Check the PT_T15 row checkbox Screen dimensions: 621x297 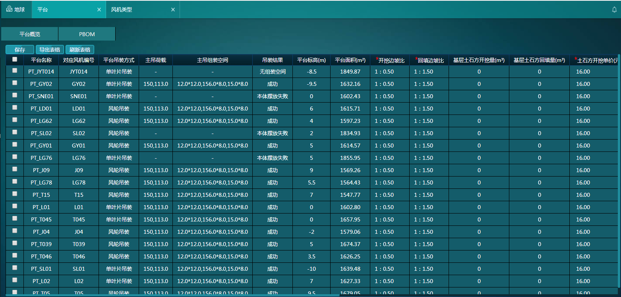tap(15, 194)
